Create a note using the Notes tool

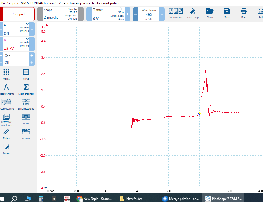pyautogui.click(x=6, y=148)
